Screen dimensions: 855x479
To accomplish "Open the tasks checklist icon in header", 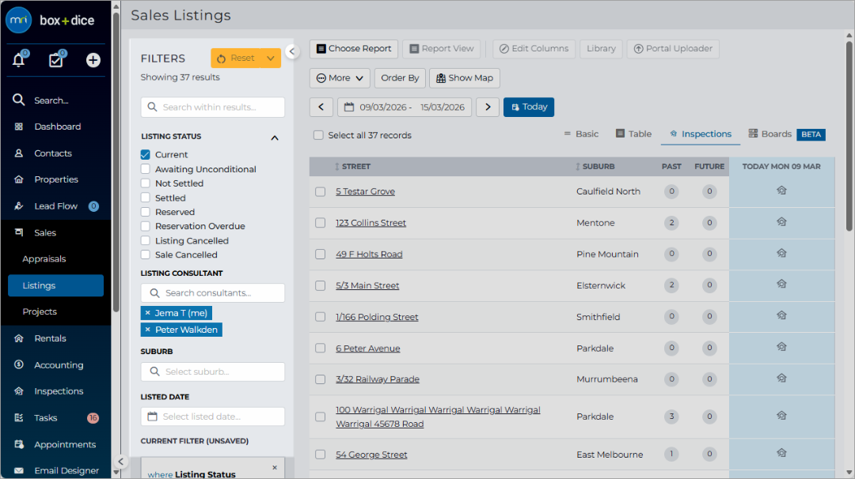I will point(55,60).
